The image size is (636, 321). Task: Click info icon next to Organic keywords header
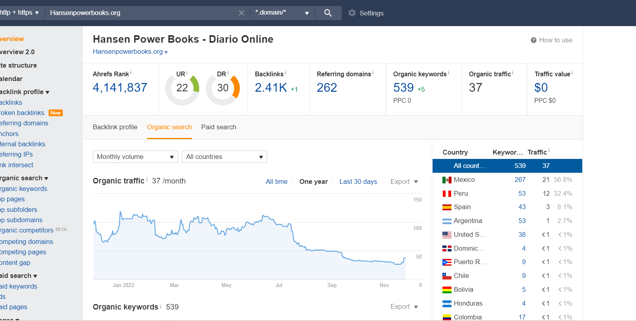tap(449, 73)
